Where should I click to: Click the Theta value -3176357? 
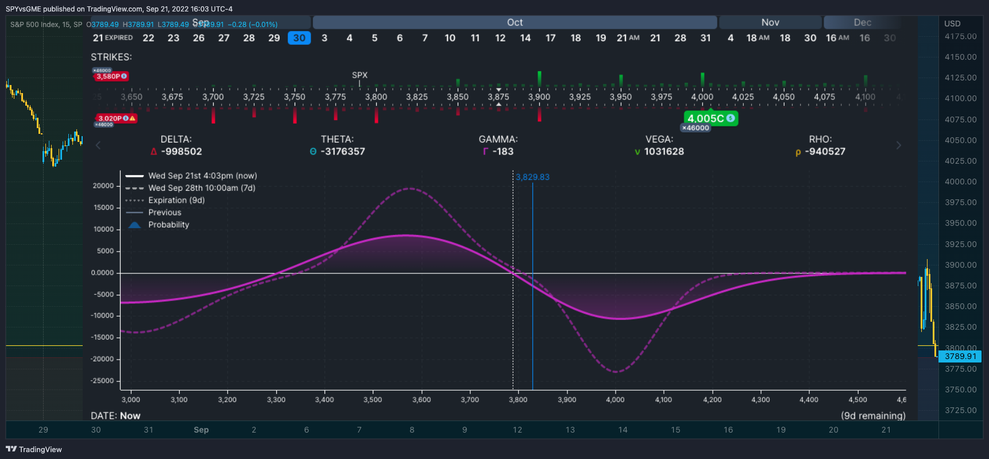point(343,152)
